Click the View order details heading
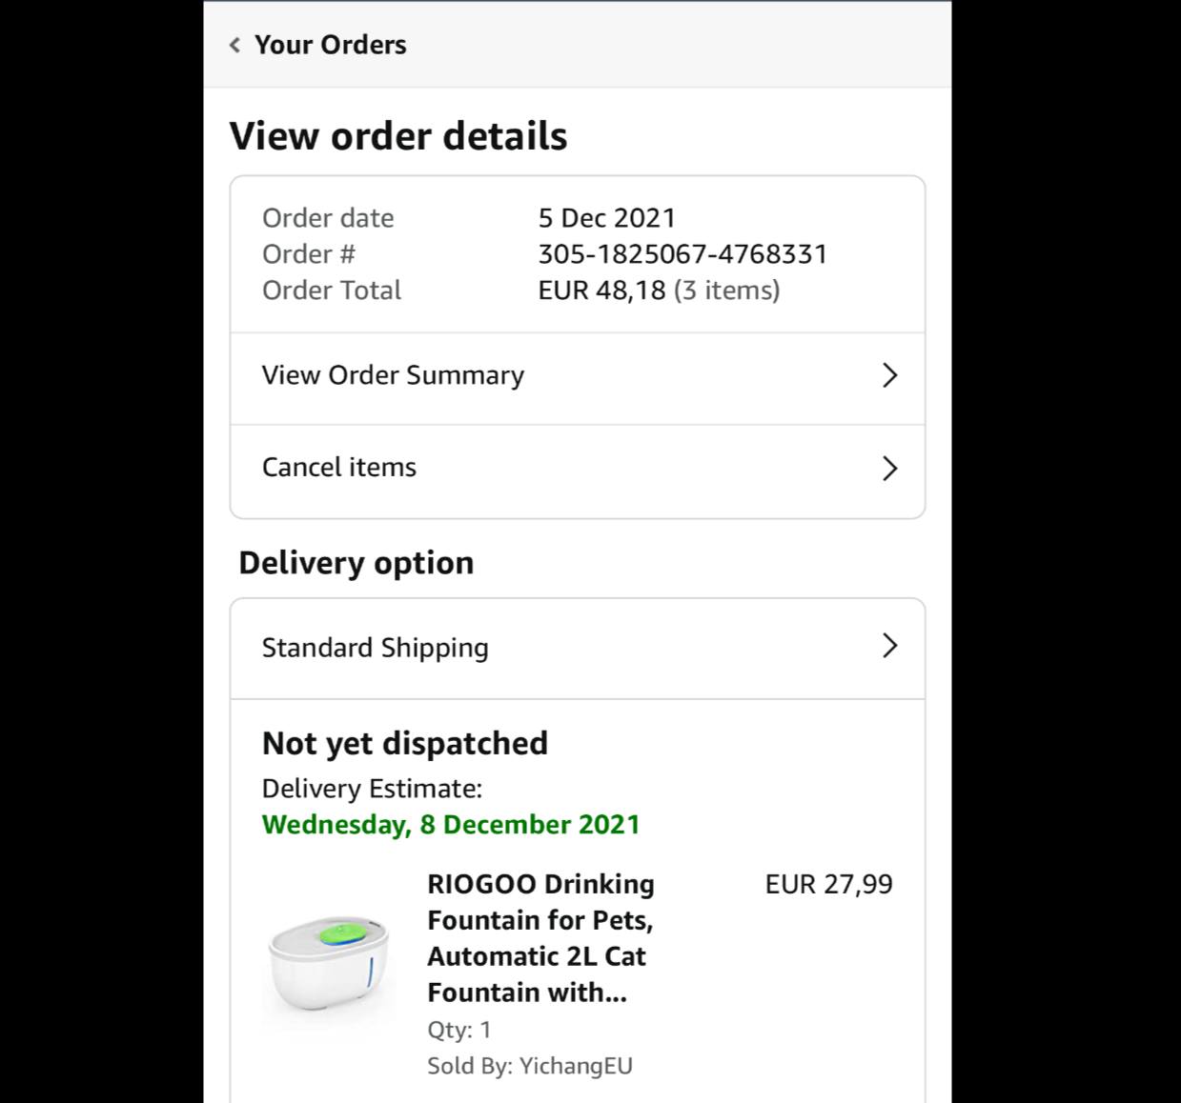This screenshot has height=1103, width=1181. (x=398, y=136)
